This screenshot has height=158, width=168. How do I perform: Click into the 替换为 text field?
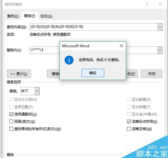44,50
